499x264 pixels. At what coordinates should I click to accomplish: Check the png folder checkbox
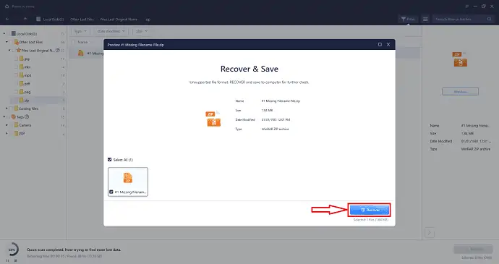click(x=16, y=92)
